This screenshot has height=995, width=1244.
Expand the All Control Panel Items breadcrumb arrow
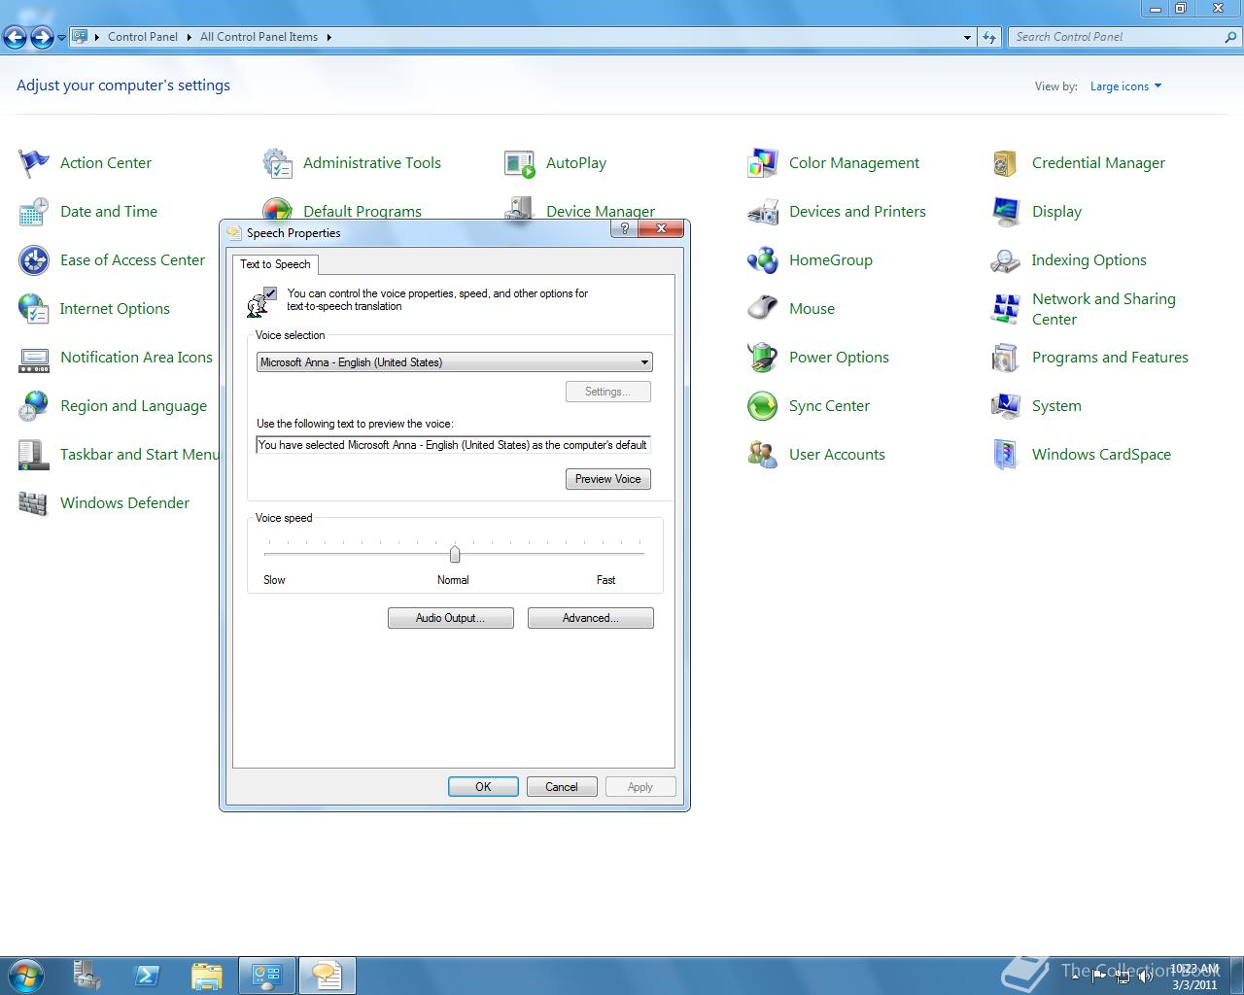[x=328, y=37]
